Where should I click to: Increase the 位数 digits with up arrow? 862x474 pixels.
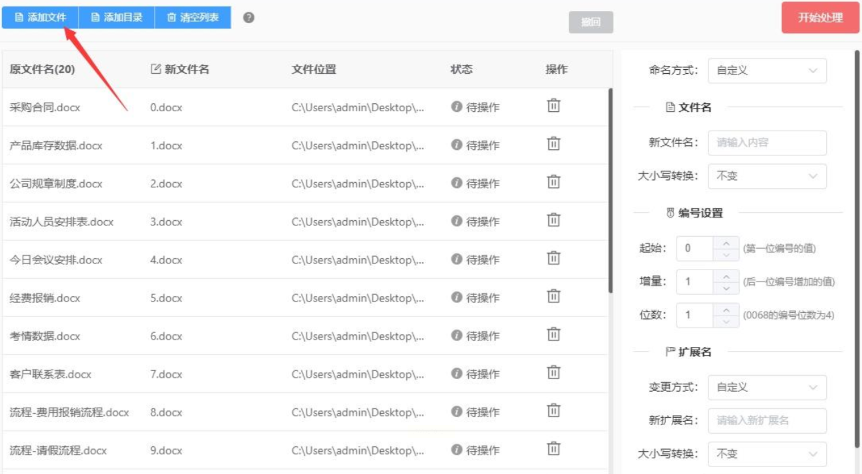tap(726, 309)
